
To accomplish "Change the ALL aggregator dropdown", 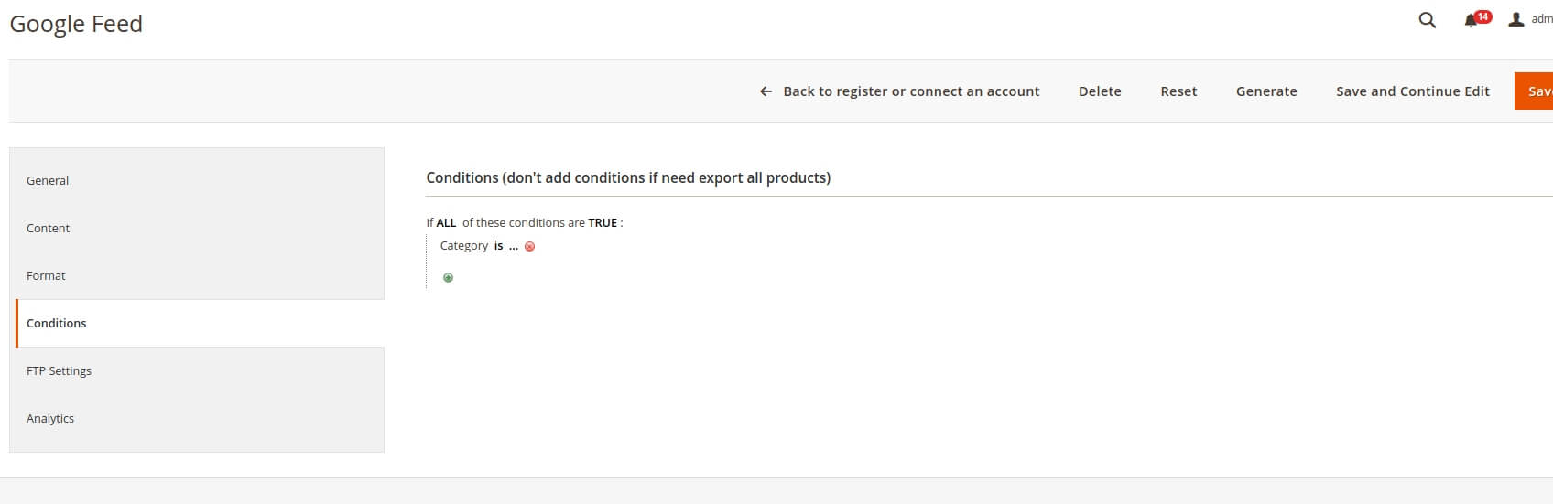I will coord(446,223).
